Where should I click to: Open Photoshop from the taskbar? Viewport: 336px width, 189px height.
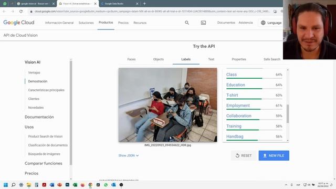point(67,185)
